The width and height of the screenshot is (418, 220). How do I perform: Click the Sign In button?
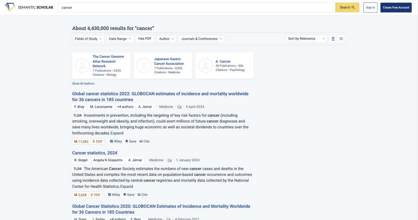(x=370, y=8)
